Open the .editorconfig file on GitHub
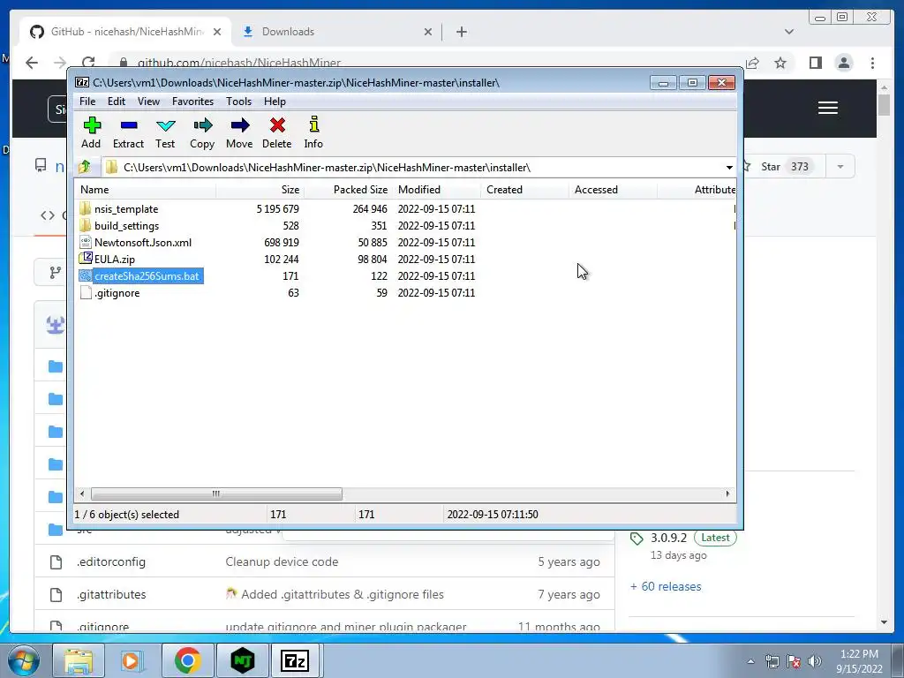The height and width of the screenshot is (678, 904). 110,561
